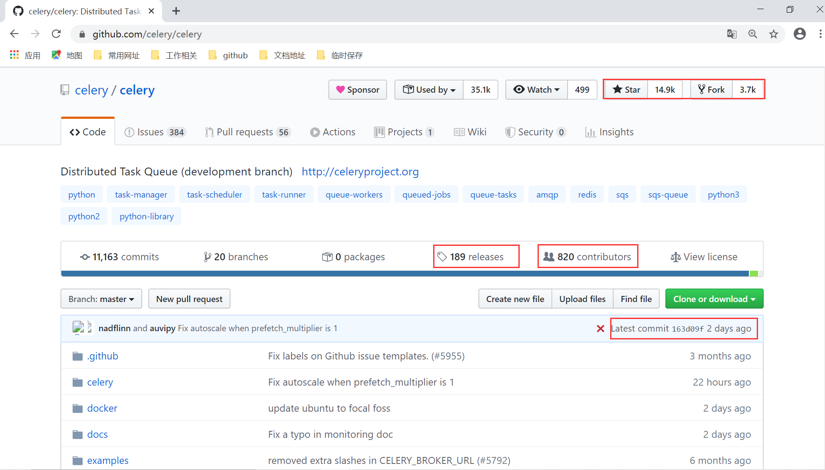Click Upload files button
The height and width of the screenshot is (470, 825).
tap(582, 299)
